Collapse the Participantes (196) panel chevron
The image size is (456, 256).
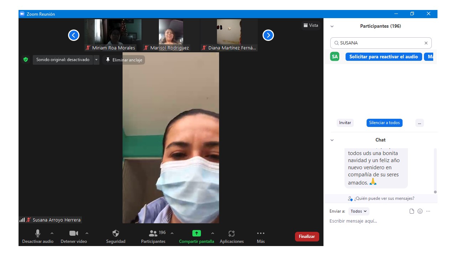click(x=332, y=26)
